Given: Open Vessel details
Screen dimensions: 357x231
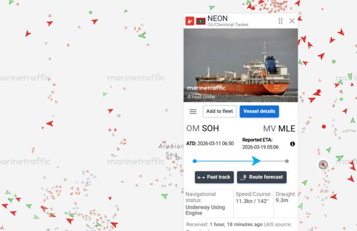Looking at the screenshot, I should [x=259, y=111].
